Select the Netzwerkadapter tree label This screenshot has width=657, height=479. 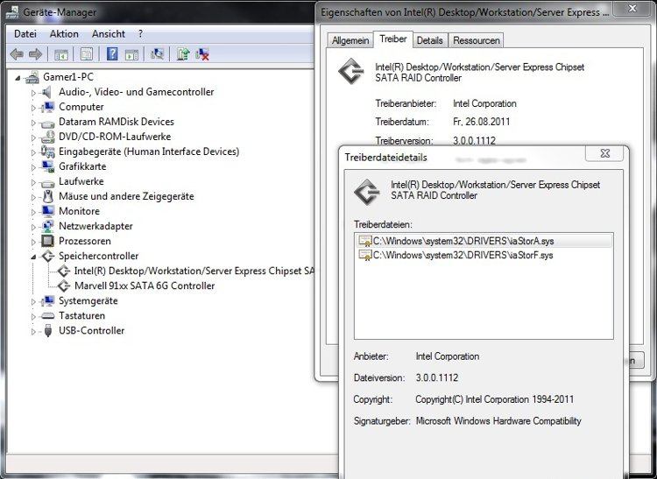95,226
